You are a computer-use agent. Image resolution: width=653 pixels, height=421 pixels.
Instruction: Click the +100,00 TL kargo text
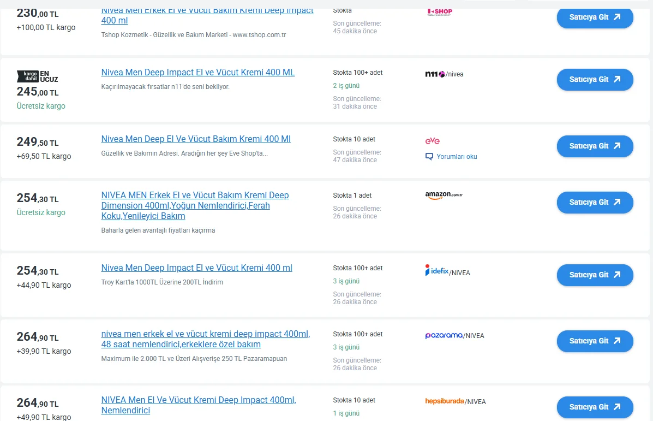tap(46, 27)
